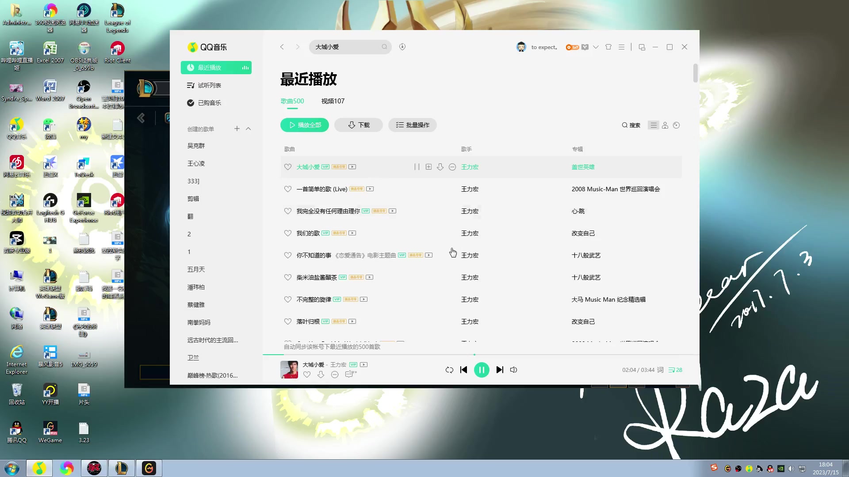This screenshot has height=477, width=849.
Task: Open the volume control speaker icon
Action: [514, 370]
